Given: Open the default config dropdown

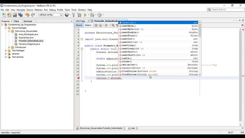Looking at the screenshot, I should click(x=51, y=15).
